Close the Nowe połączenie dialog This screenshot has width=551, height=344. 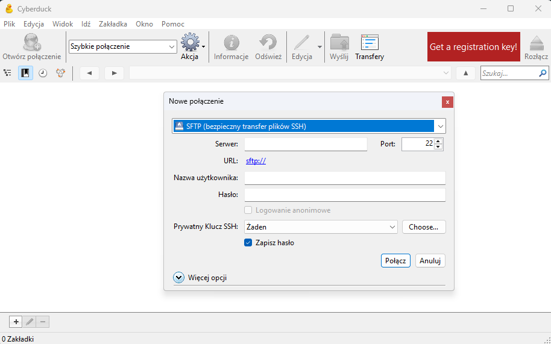[x=447, y=102]
